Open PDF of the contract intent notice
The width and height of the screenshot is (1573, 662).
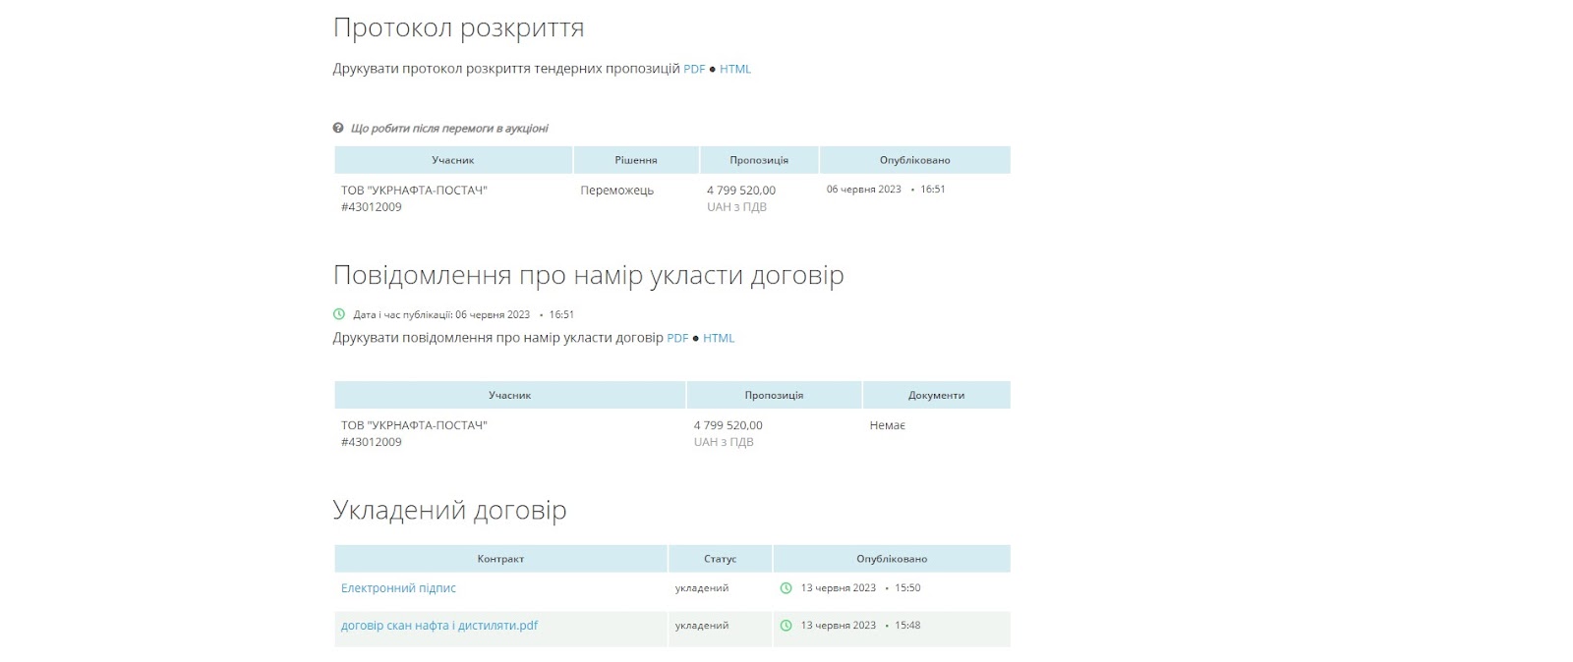[x=677, y=338]
